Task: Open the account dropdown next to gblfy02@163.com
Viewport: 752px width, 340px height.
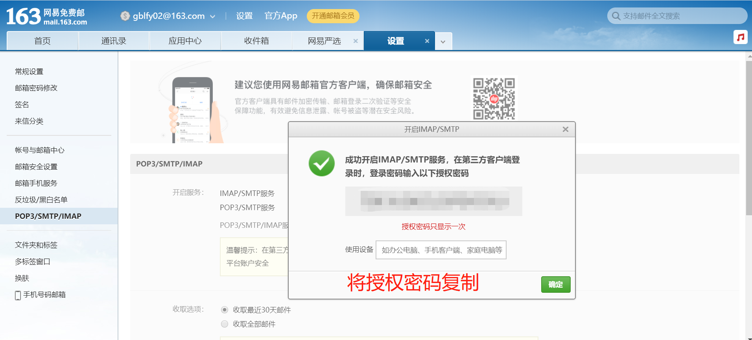Action: point(213,17)
